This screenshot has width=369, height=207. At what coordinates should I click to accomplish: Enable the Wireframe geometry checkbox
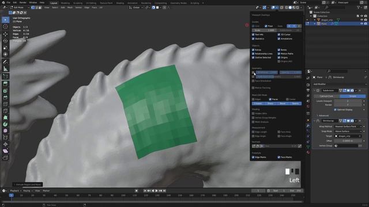253,72
